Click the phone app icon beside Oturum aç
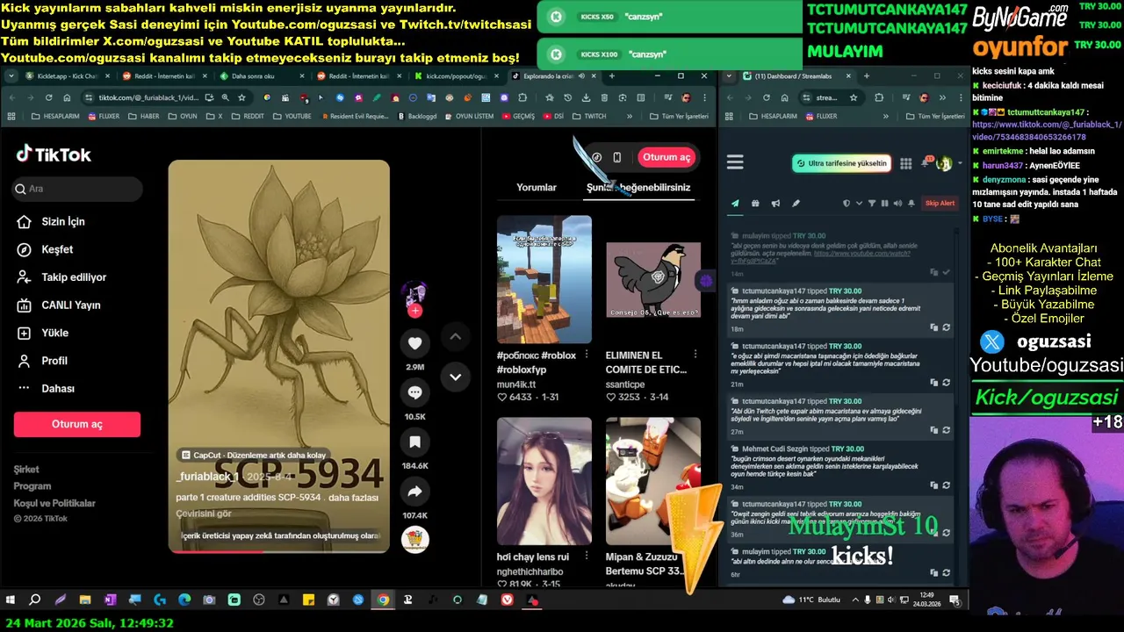 (x=616, y=157)
